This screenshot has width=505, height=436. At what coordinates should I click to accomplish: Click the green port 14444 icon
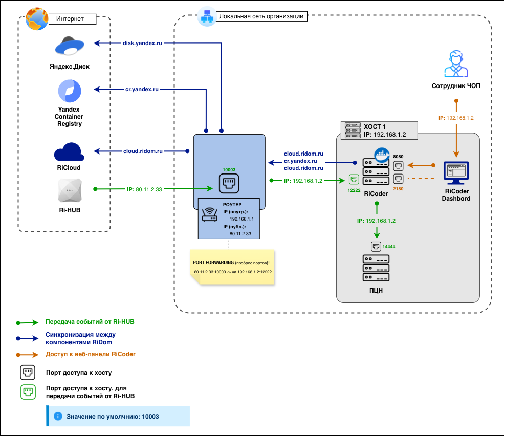[x=376, y=246]
